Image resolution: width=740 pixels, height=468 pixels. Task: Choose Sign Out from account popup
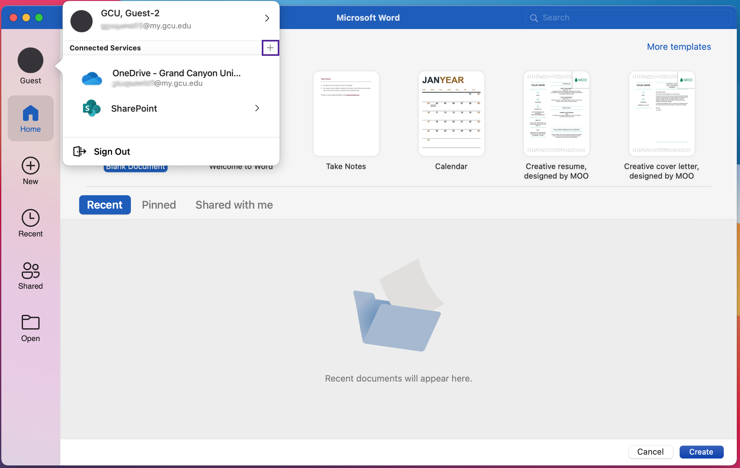coord(171,152)
